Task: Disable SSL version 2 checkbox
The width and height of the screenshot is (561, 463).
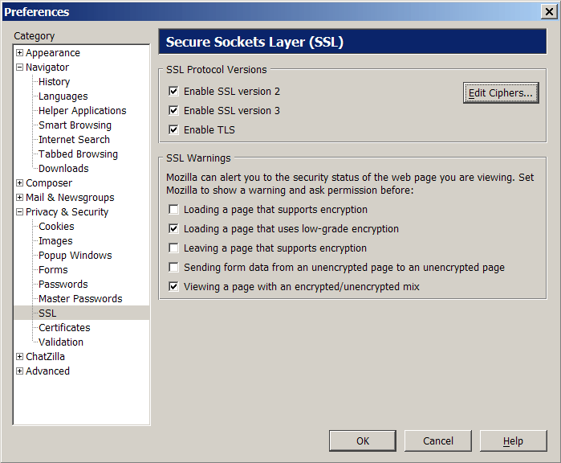Action: [173, 92]
